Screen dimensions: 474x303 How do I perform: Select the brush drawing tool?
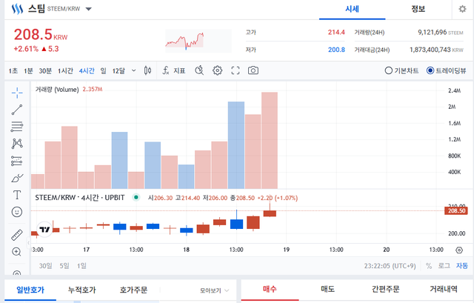click(17, 178)
